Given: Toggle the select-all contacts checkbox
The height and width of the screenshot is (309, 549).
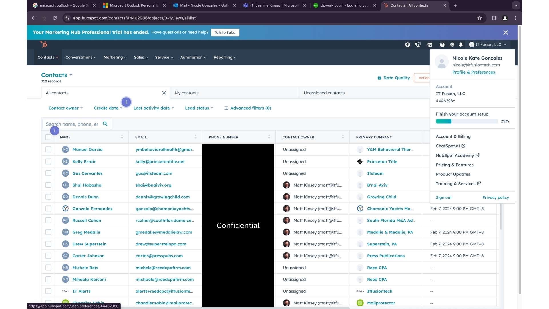Looking at the screenshot, I should [48, 137].
